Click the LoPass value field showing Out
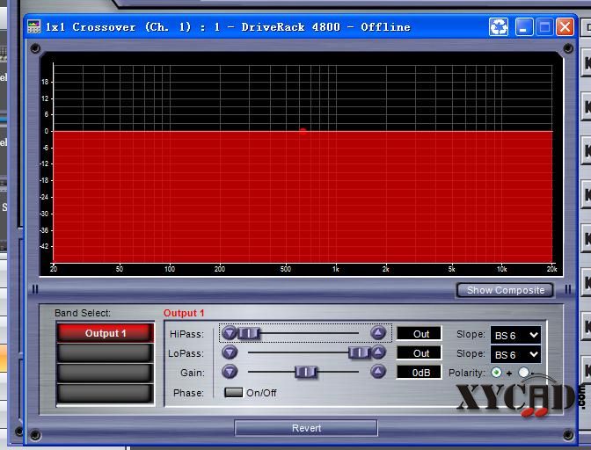 coord(420,353)
